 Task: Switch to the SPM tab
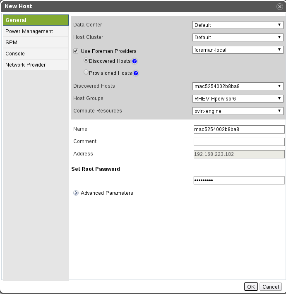pyautogui.click(x=12, y=43)
